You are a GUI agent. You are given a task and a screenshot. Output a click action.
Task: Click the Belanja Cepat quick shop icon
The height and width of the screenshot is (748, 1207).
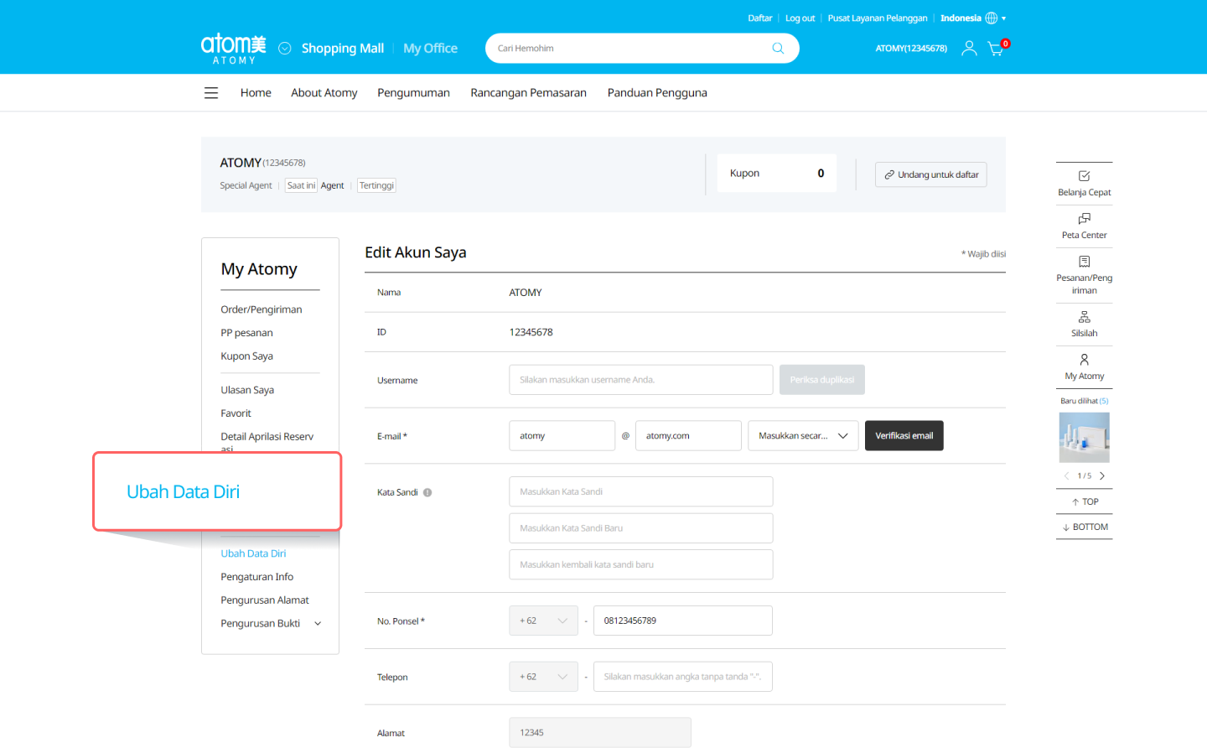[x=1084, y=176]
